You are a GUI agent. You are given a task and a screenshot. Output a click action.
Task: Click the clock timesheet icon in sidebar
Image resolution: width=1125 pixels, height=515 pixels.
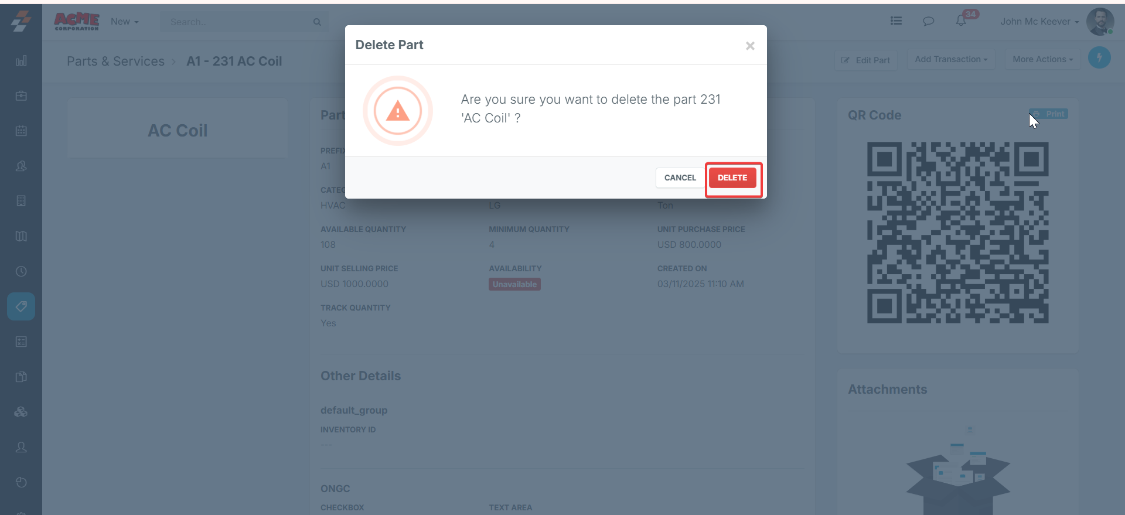(21, 271)
